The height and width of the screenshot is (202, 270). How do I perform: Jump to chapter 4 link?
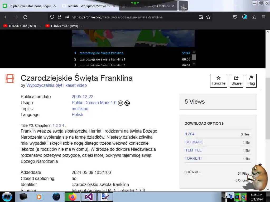[x=63, y=125]
